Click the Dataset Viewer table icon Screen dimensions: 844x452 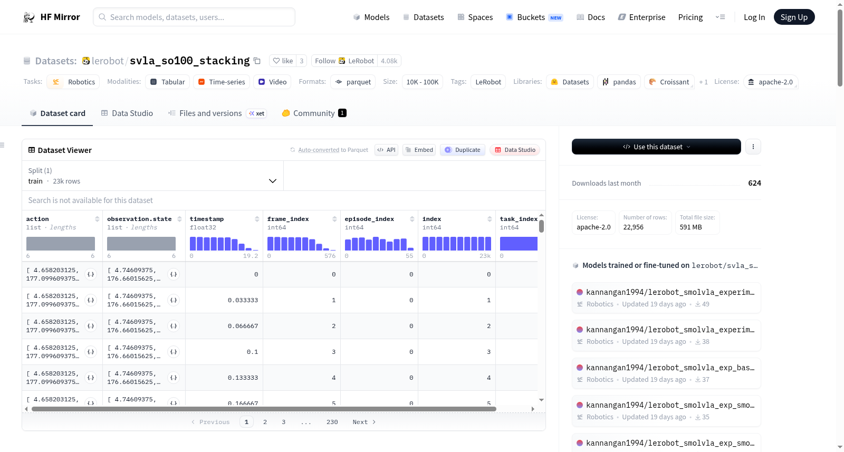click(32, 150)
